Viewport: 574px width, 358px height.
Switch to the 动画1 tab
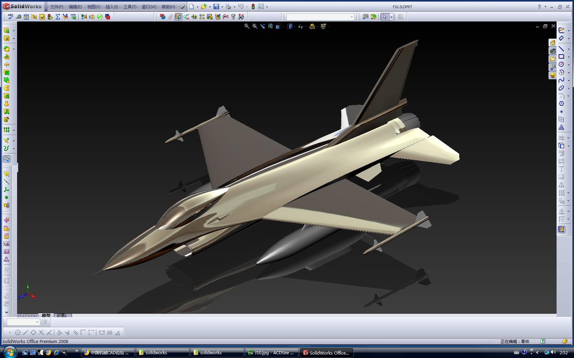pyautogui.click(x=62, y=315)
